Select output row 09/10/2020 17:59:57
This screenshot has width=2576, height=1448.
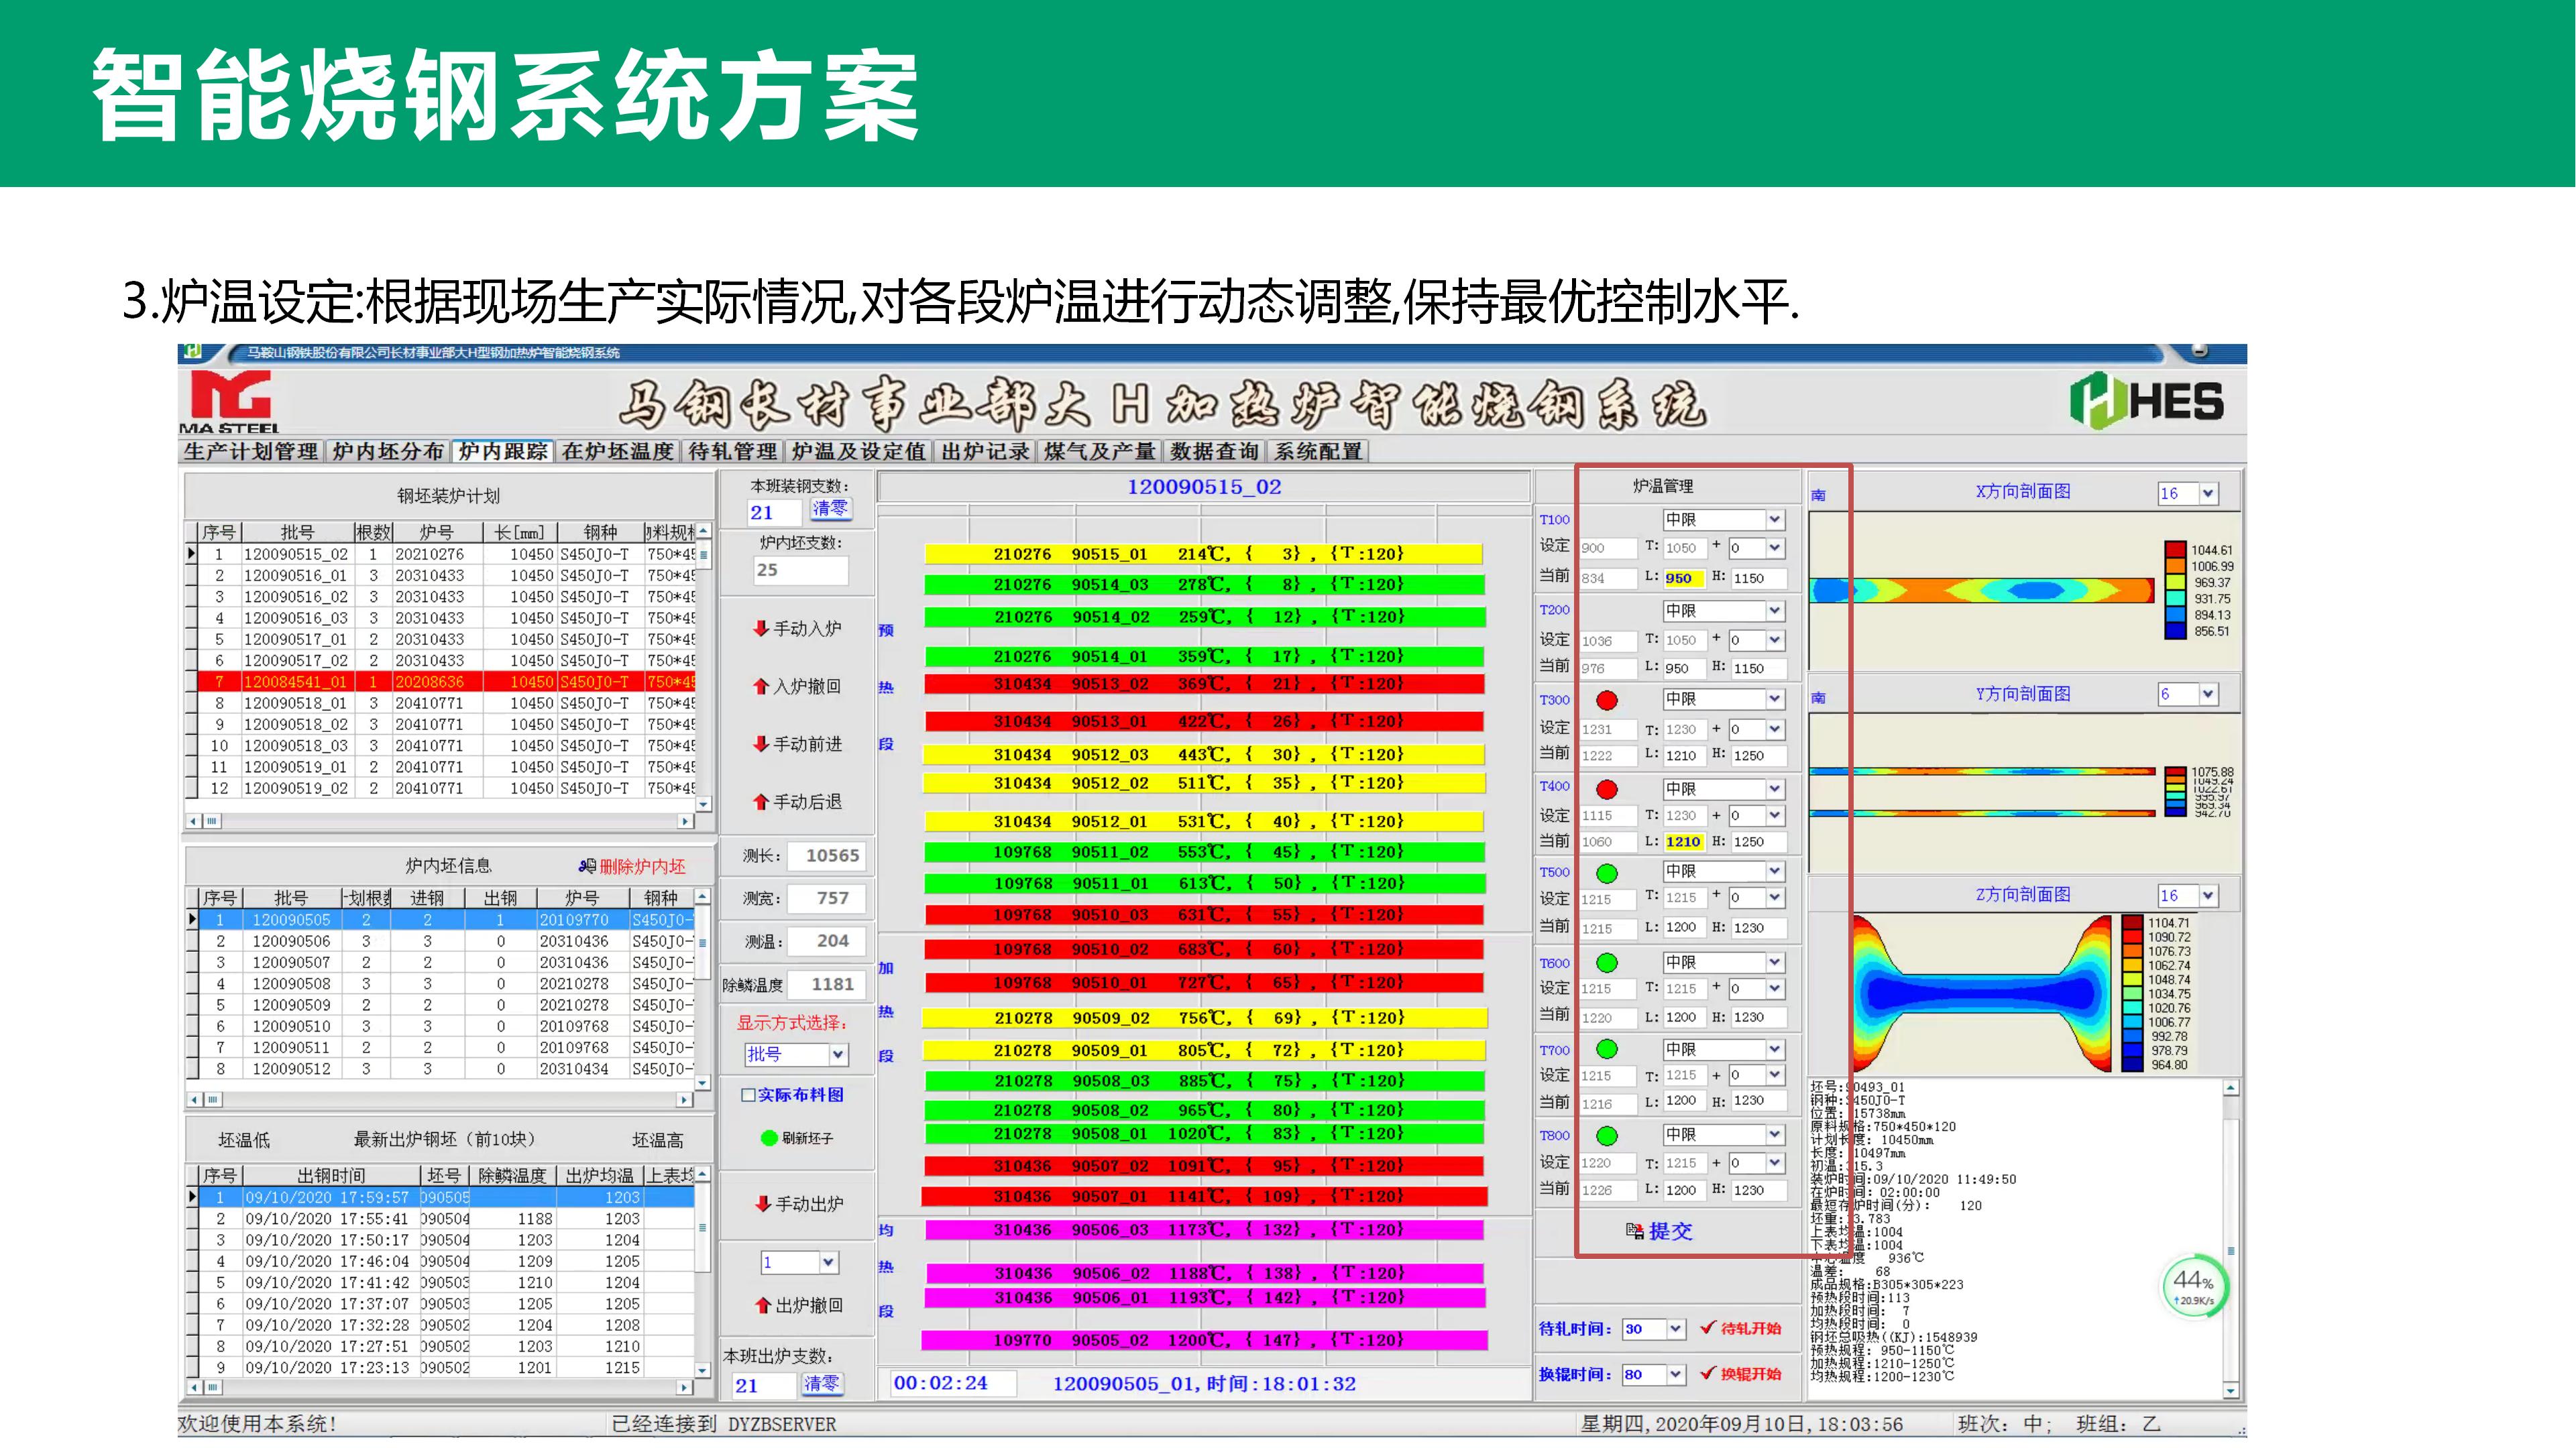[x=447, y=1197]
